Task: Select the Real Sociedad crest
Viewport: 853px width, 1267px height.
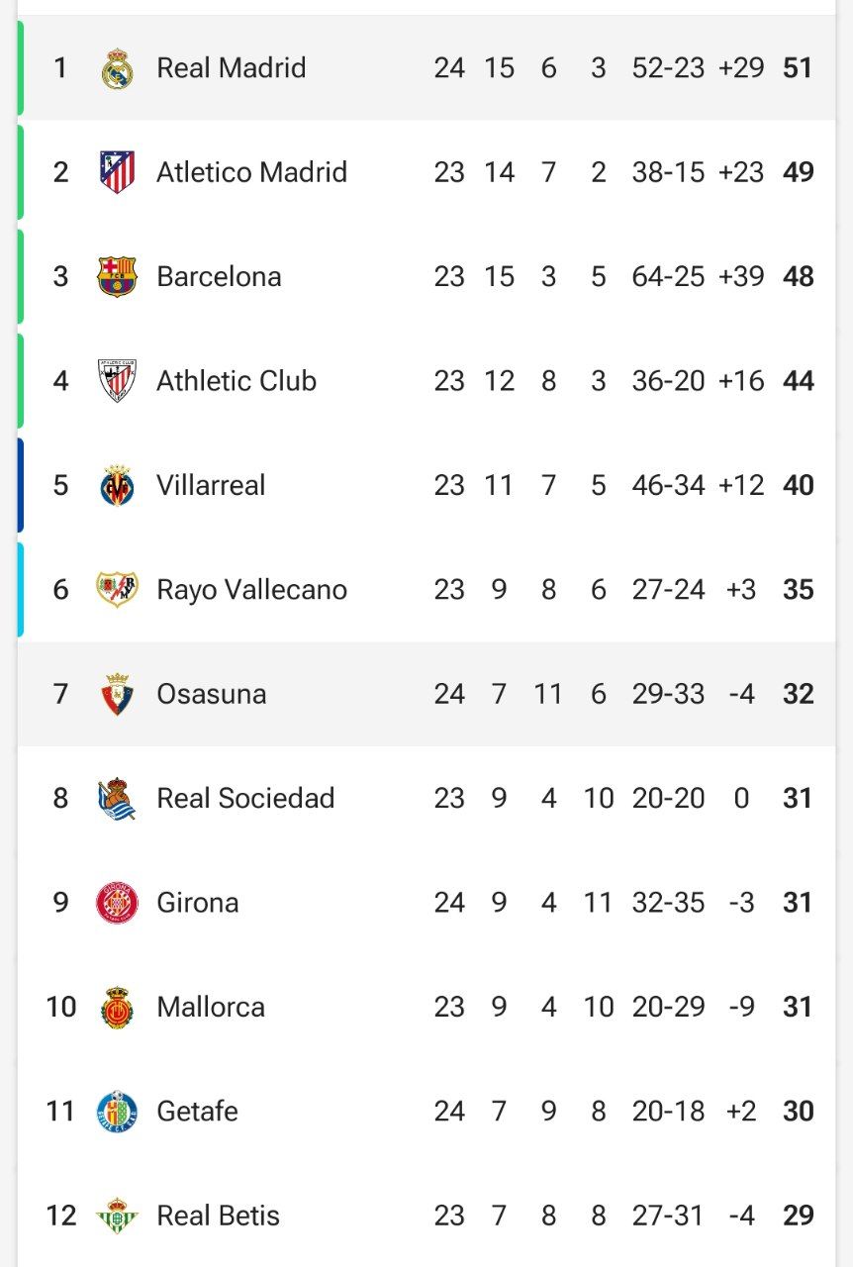Action: tap(117, 798)
